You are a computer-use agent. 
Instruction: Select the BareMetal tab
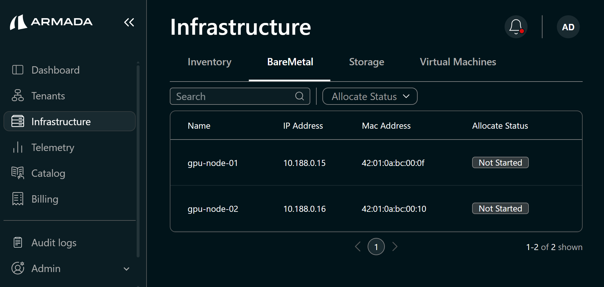[290, 62]
